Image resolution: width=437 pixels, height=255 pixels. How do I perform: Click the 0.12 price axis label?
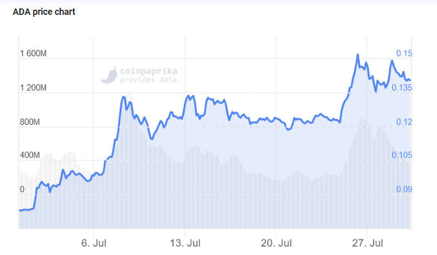(404, 122)
